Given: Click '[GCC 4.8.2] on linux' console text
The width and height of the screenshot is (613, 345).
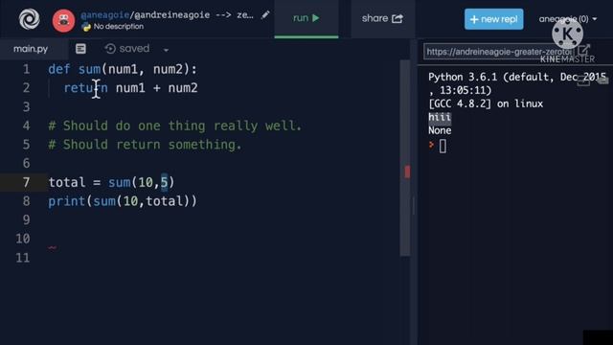Looking at the screenshot, I should [x=486, y=103].
